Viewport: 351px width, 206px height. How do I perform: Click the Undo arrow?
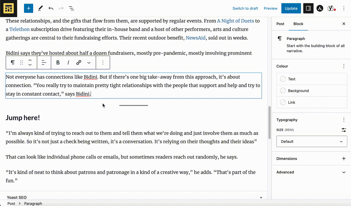[x=51, y=8]
